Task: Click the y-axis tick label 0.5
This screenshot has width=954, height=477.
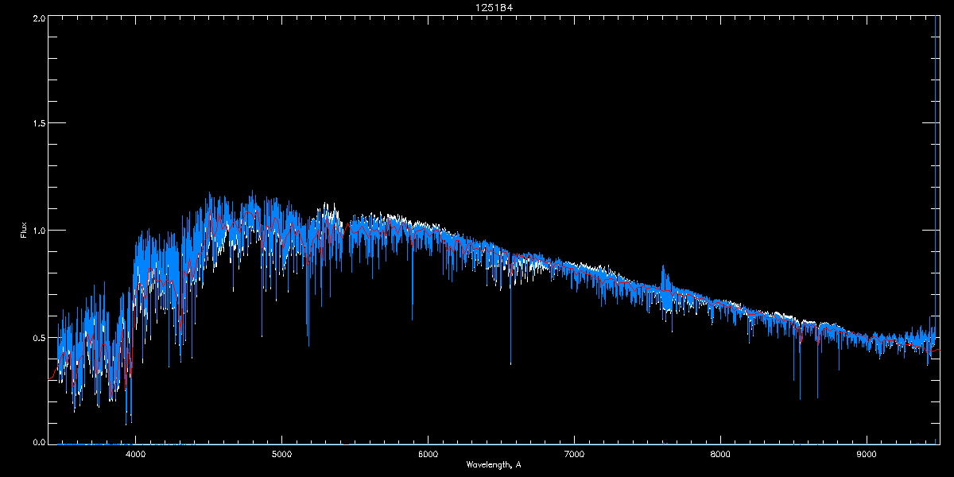Action: 38,337
